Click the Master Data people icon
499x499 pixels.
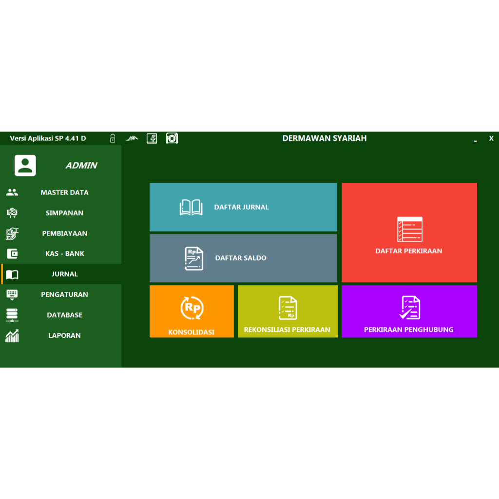click(x=12, y=192)
